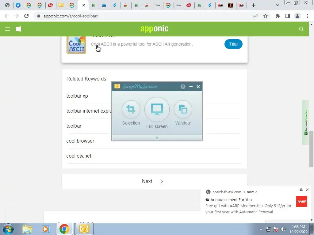Open Chrome profile avatar

click(x=297, y=16)
